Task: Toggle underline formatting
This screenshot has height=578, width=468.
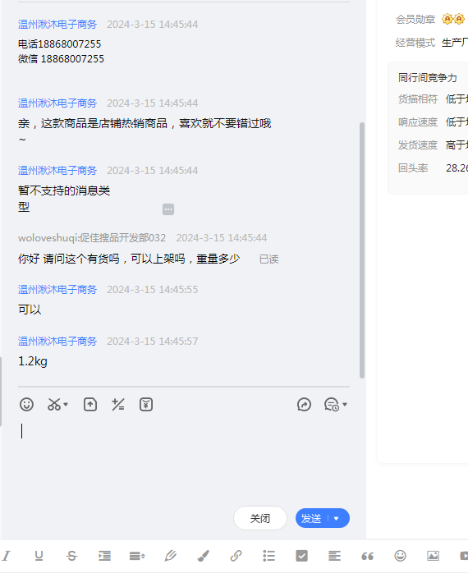Action: point(39,556)
